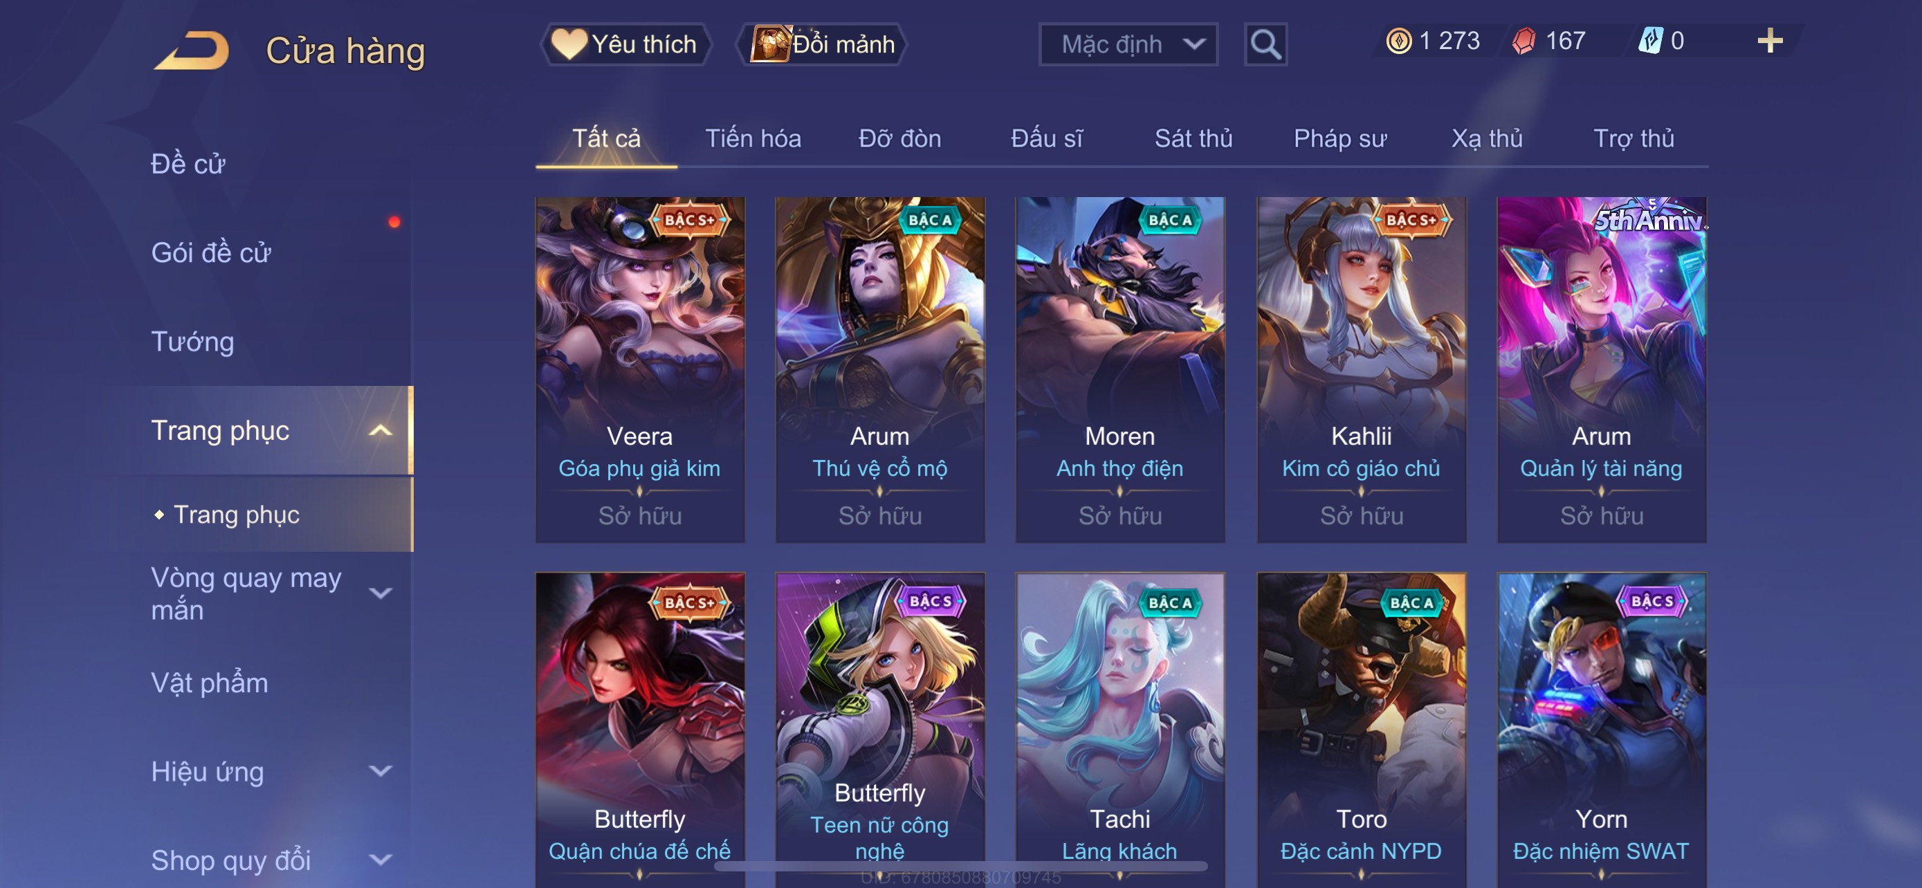Open Veera Góa phụ giả kim skin card
Image resolution: width=1922 pixels, height=888 pixels.
coord(639,369)
